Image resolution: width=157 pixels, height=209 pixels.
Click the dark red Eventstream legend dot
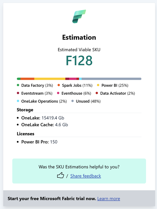[x=18, y=93]
